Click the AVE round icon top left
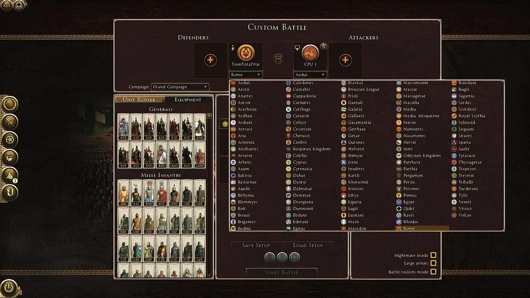The width and height of the screenshot is (530, 298). point(7,5)
